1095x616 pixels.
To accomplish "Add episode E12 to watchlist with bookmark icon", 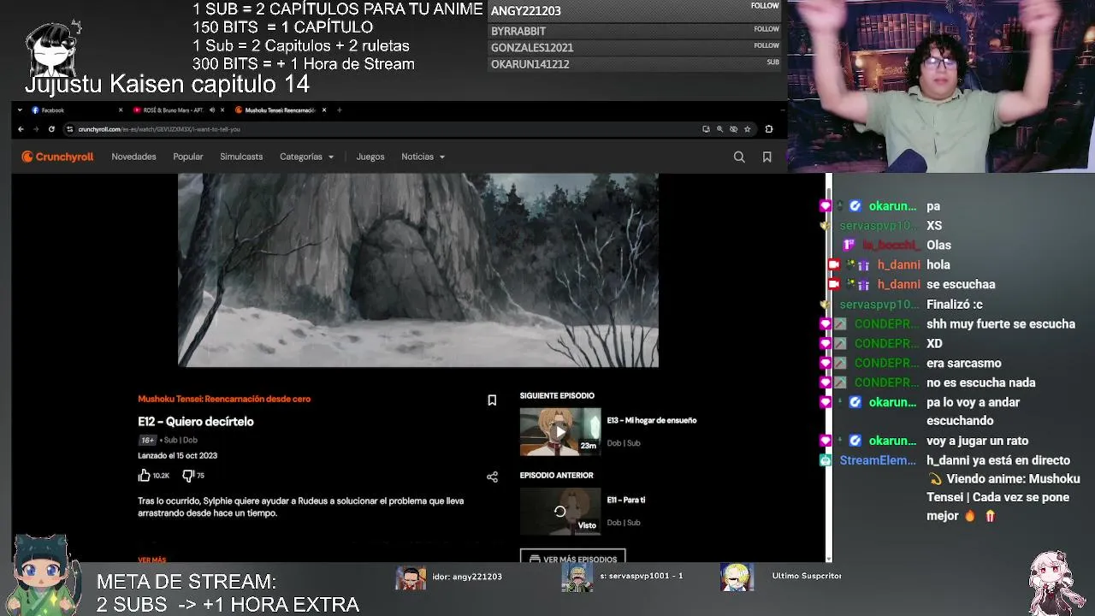I will coord(492,400).
